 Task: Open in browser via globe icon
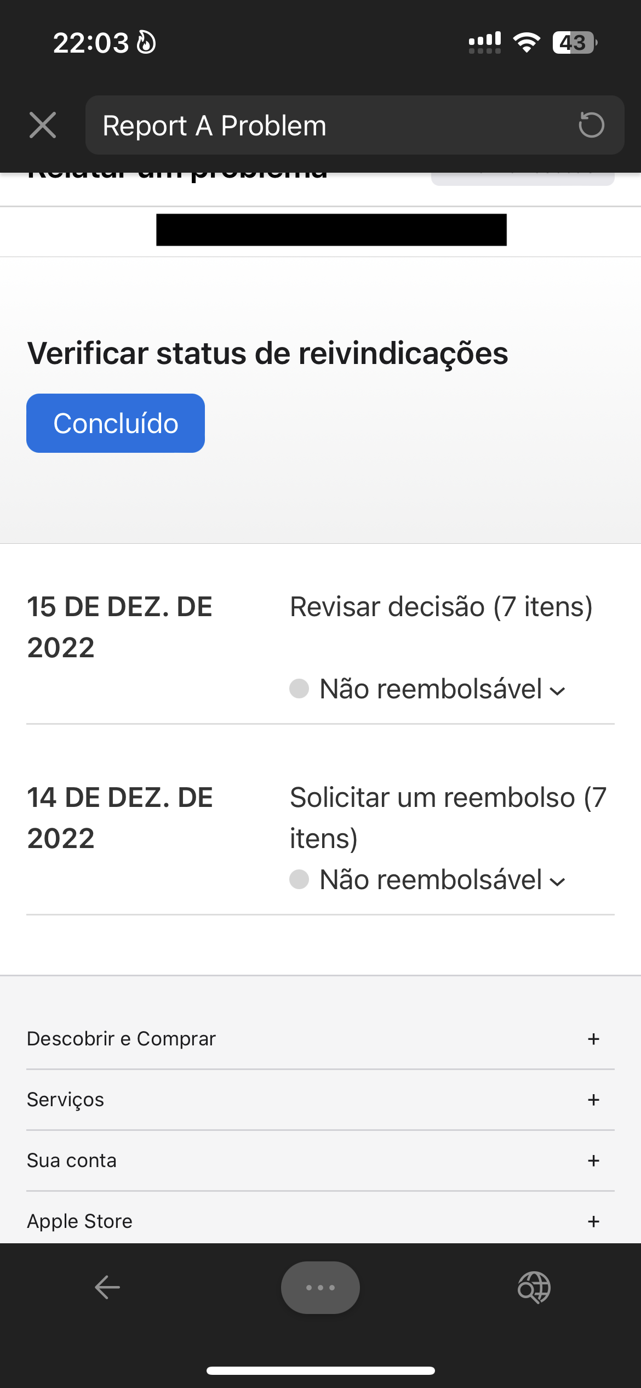point(534,1287)
